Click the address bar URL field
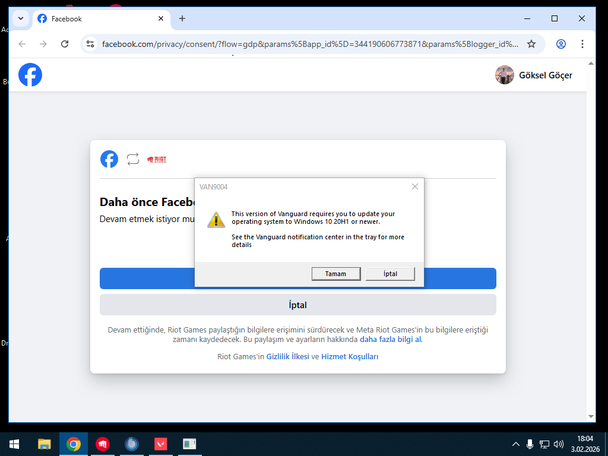Screen dimensions: 608x456 (310, 44)
